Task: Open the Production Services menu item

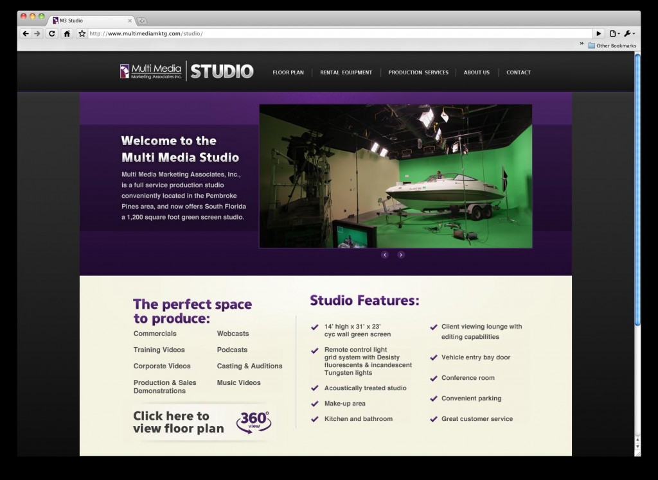Action: pos(418,73)
